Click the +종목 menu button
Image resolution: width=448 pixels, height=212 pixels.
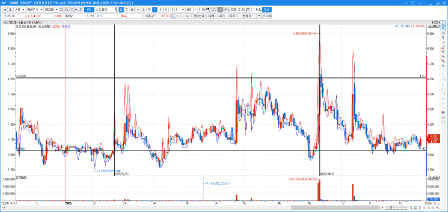tap(211, 16)
